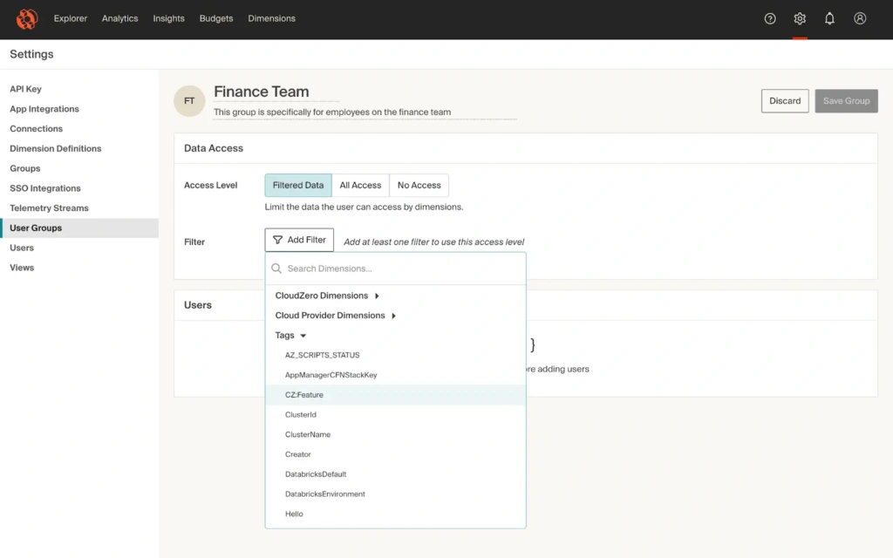
Task: Open the Dimensions nav item
Action: [x=272, y=18]
